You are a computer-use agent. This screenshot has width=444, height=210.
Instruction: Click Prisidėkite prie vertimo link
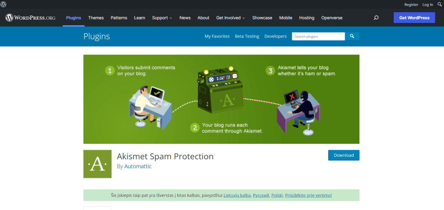[308, 195]
